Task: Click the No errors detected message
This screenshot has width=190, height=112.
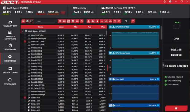Action: coord(176,66)
